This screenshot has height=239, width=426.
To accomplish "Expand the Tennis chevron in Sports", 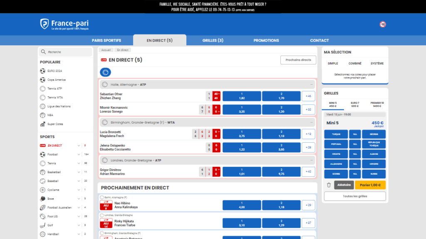I will 79,163.
